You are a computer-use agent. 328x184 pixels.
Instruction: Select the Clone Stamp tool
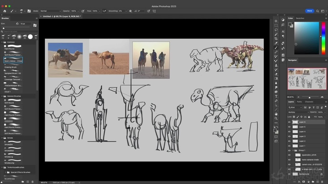276,65
